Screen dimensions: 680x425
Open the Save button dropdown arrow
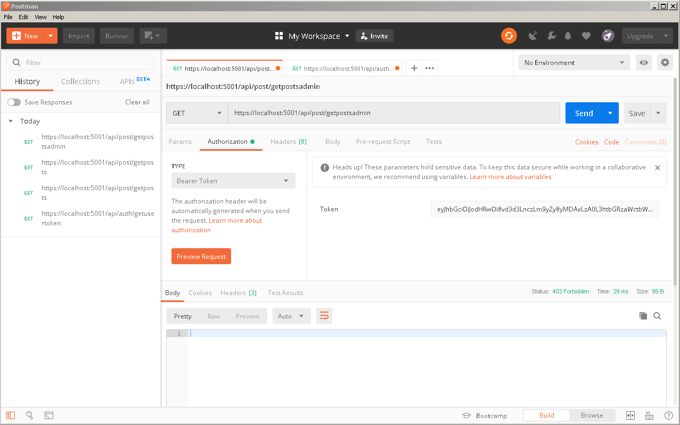pyautogui.click(x=658, y=113)
